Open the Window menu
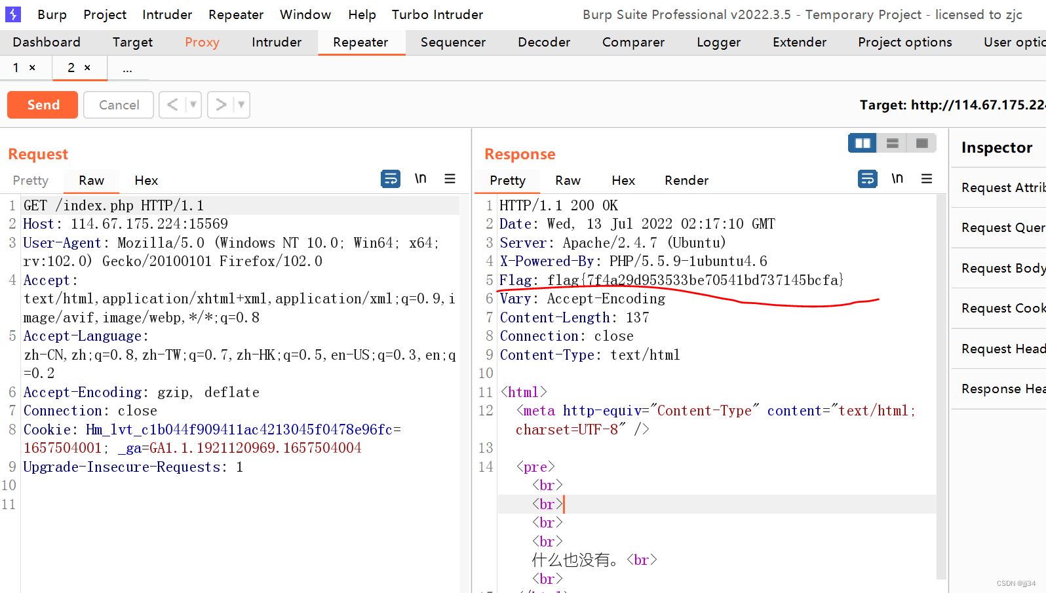The image size is (1046, 593). [x=305, y=14]
